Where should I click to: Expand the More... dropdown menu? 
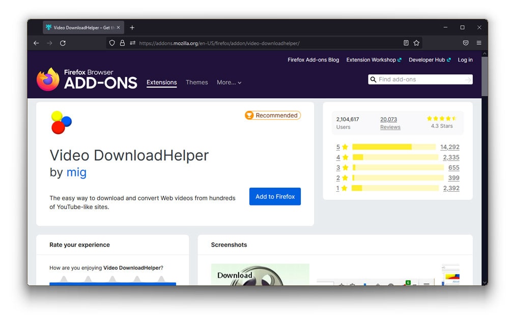[229, 82]
